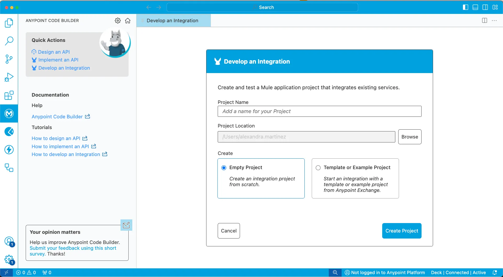Click the Project Location path field

(x=306, y=137)
